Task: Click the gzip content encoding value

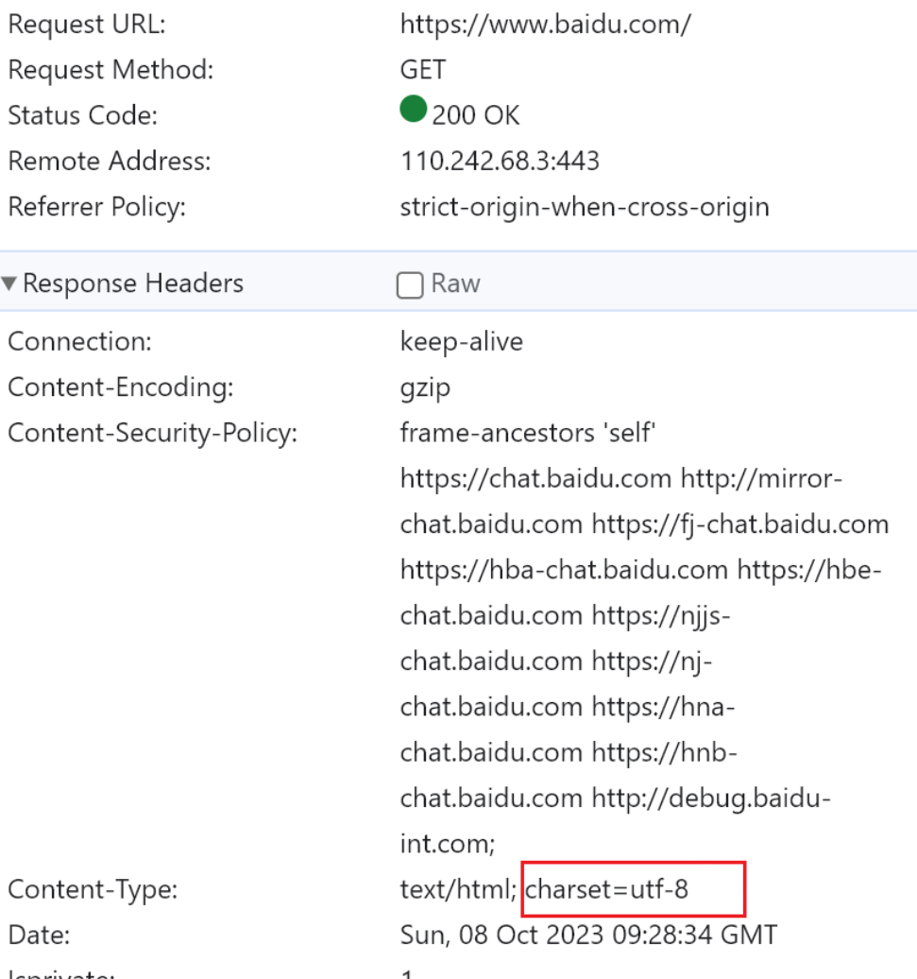Action: pos(425,387)
